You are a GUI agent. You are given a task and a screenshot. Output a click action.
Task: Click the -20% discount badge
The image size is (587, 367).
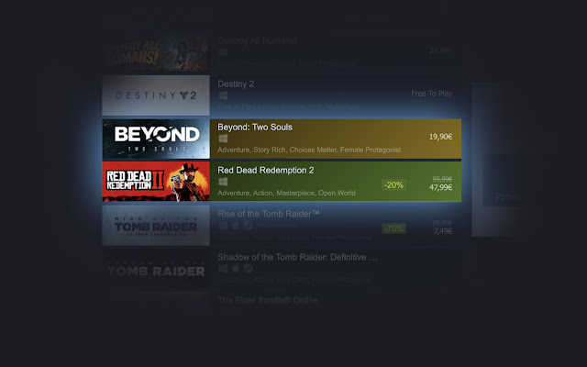point(393,185)
